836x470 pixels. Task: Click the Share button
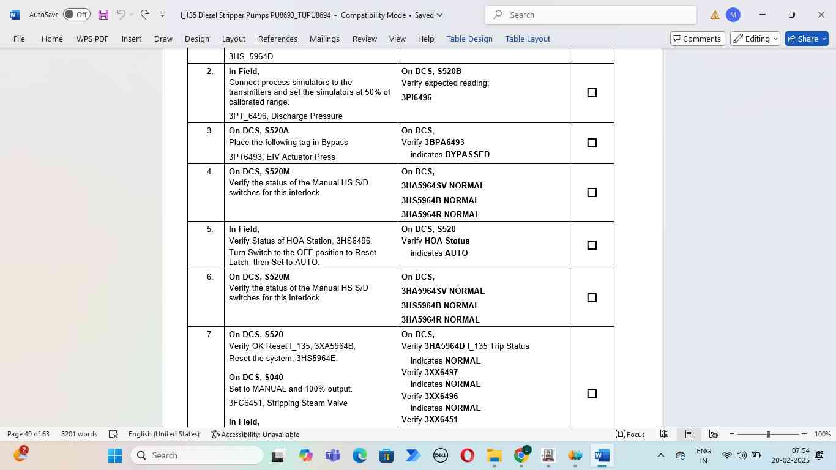807,39
